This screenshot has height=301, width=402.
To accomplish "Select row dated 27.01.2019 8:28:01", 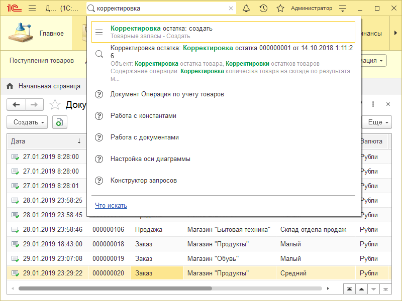I will click(x=46, y=186).
